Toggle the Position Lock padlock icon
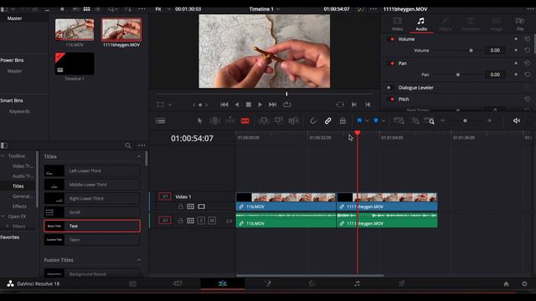536x301 pixels. 343,120
